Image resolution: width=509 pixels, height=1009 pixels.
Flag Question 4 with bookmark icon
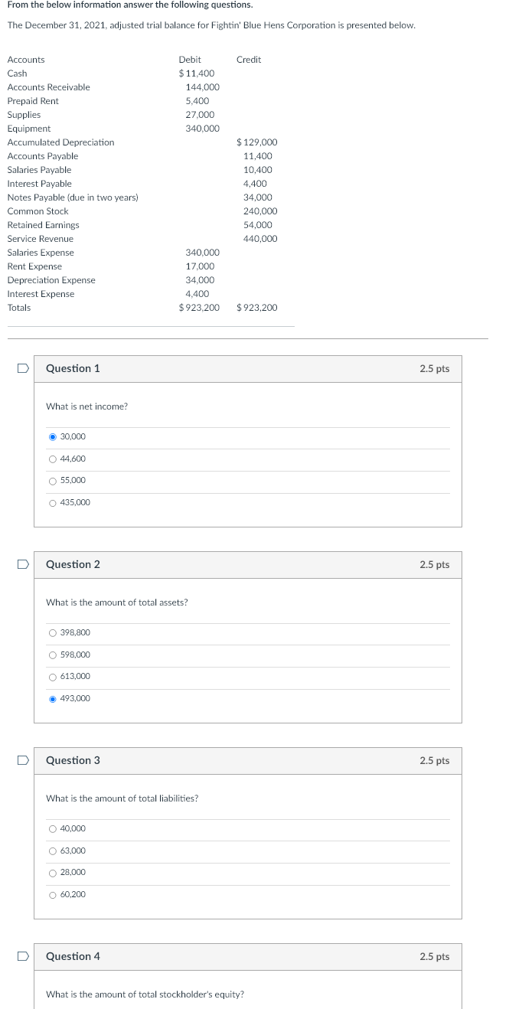pos(23,956)
